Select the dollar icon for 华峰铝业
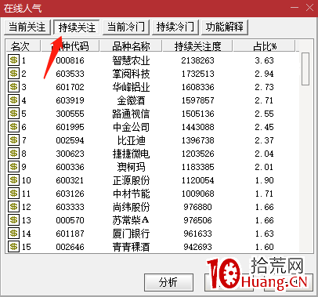This screenshot has width=318, height=297. [x=13, y=87]
